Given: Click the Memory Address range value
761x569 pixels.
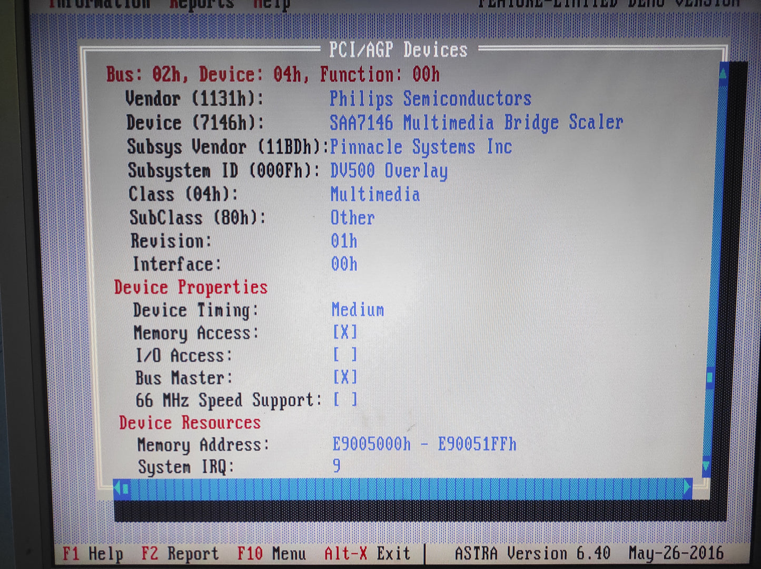Looking at the screenshot, I should click(424, 444).
